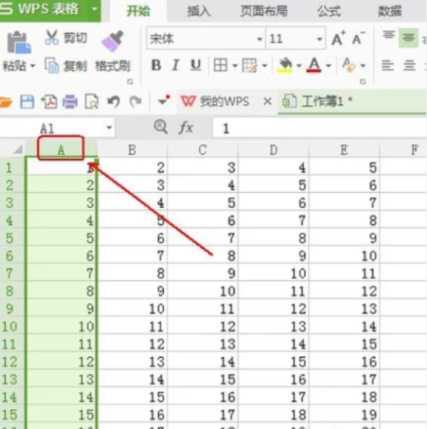Switch to the 开始 ribbon tab
The height and width of the screenshot is (429, 427).
point(139,11)
